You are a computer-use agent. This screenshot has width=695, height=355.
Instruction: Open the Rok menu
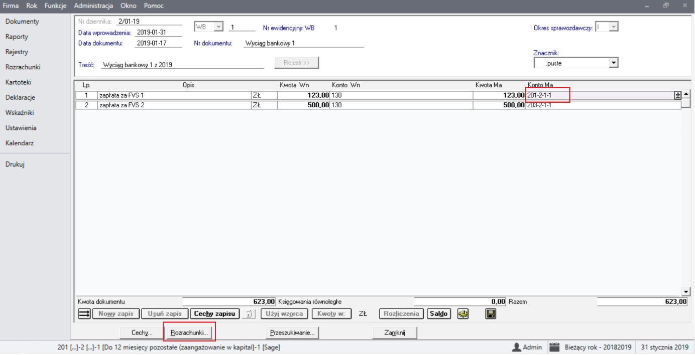tap(32, 6)
